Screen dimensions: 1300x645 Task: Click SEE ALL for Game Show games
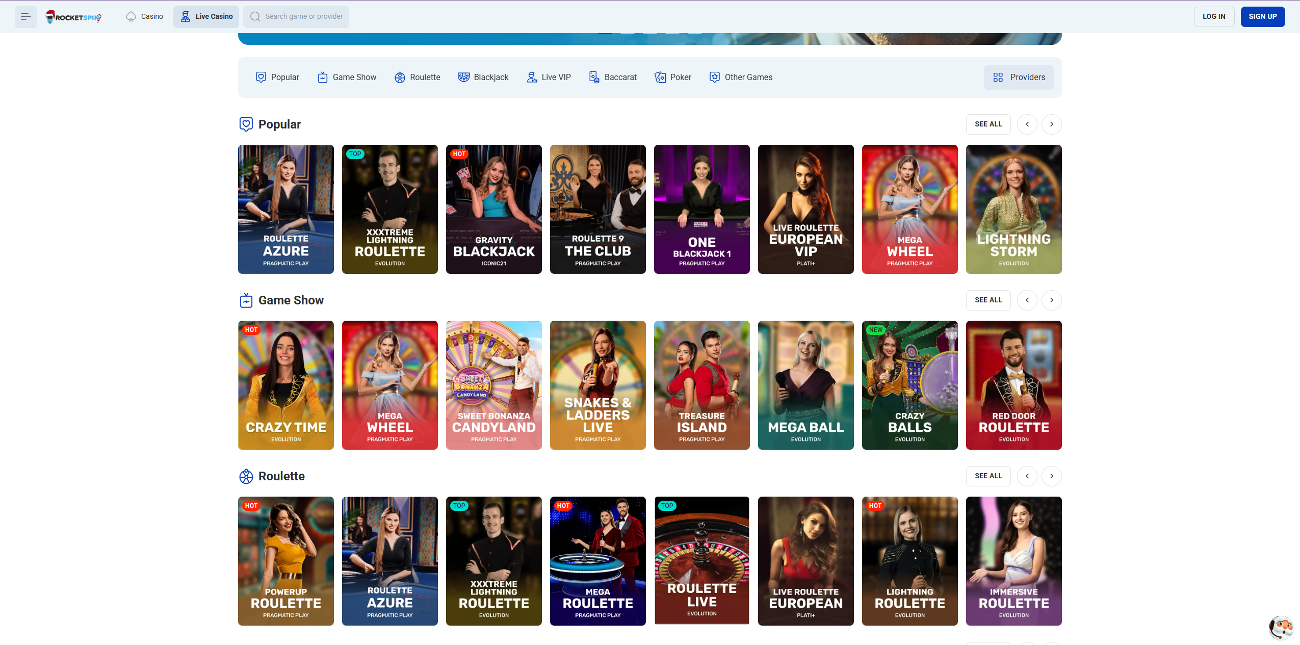click(x=987, y=300)
